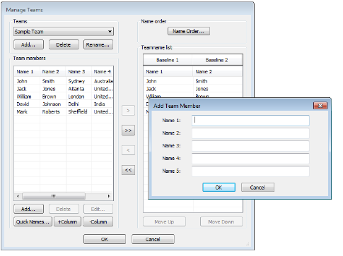Select the Baseline 1 tab

(x=168, y=60)
